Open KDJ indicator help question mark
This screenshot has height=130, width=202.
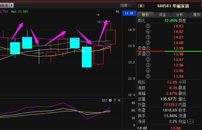pos(115,100)
